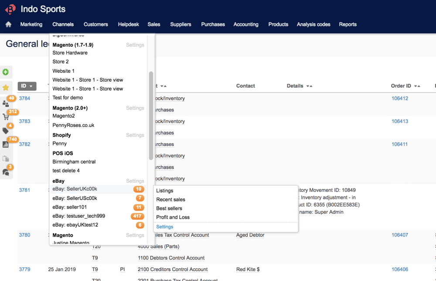
Task: Open the clipboard sidebar icon
Action: coord(6,159)
